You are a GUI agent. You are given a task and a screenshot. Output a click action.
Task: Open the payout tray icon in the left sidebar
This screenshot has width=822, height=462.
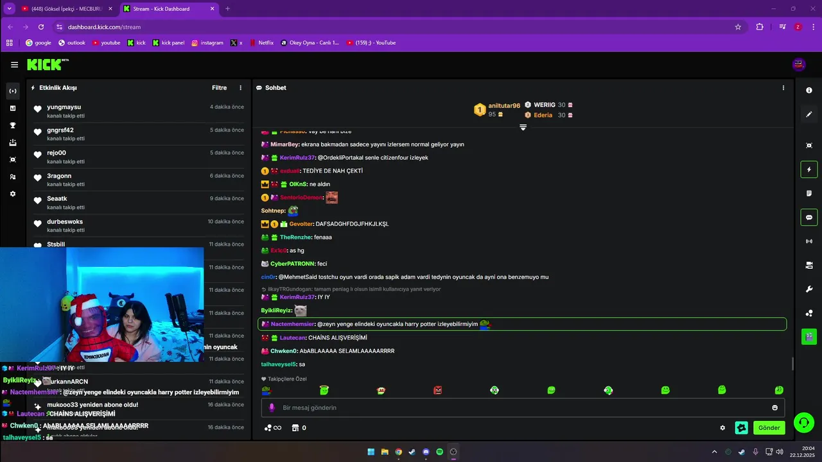13,142
